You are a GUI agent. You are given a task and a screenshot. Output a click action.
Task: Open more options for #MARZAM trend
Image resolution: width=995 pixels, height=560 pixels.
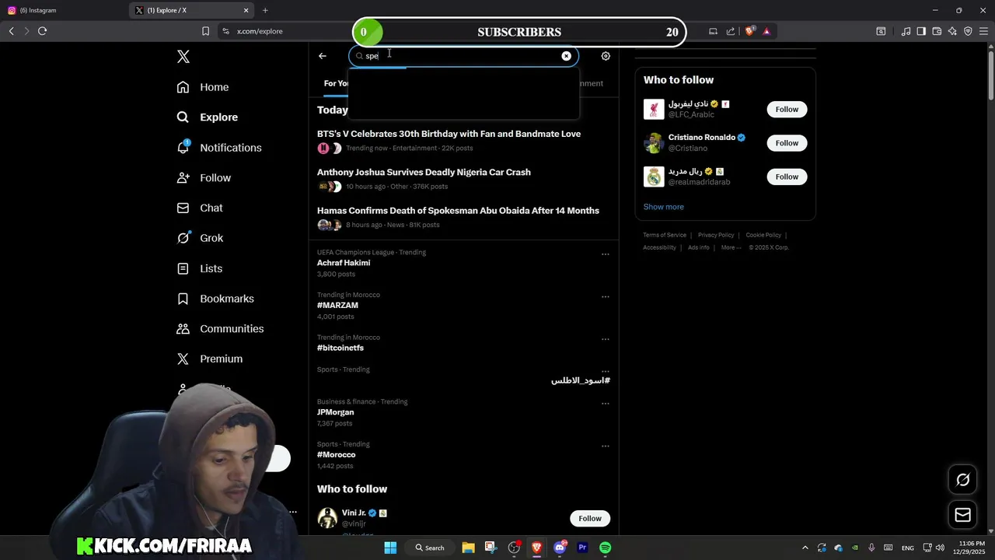606,297
